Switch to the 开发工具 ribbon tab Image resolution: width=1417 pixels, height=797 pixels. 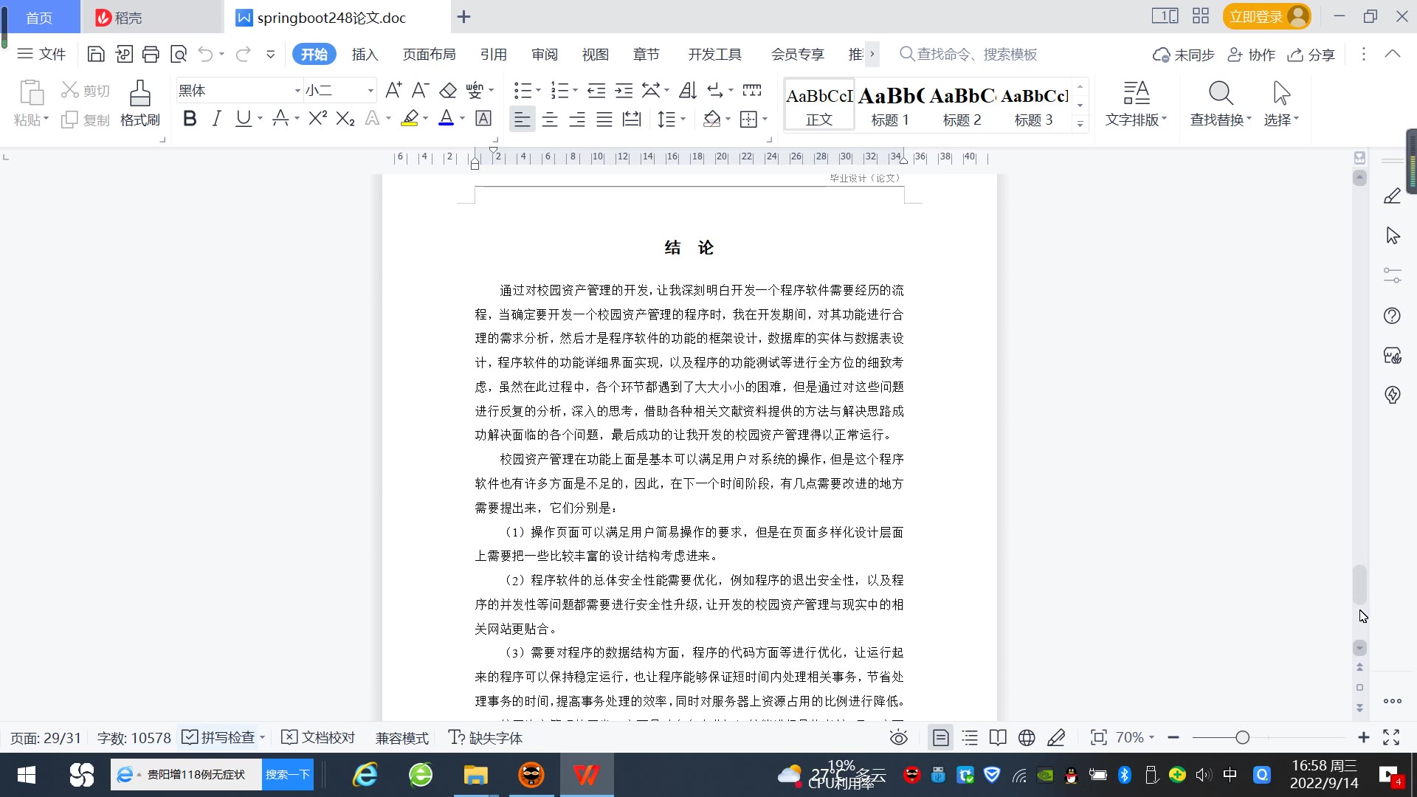(714, 54)
